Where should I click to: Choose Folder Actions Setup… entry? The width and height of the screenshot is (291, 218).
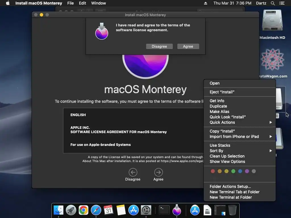[240, 186]
